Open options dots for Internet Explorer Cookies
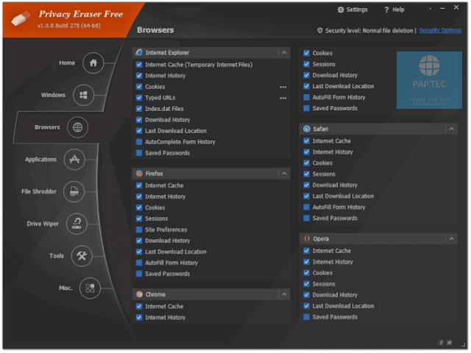Viewport: 471px width, 353px height. pos(283,87)
